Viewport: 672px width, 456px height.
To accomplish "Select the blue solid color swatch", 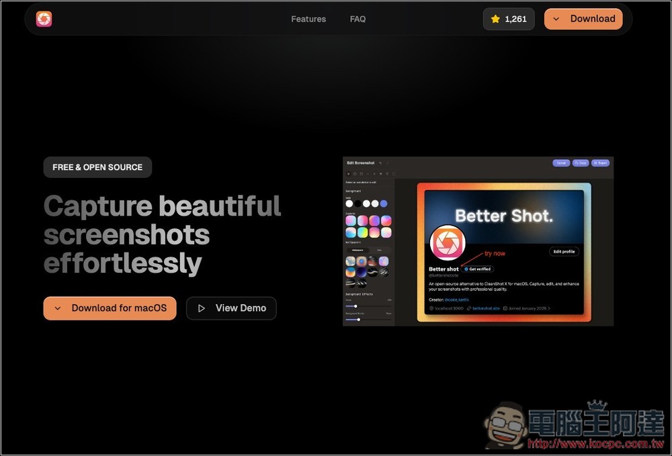I will [x=384, y=203].
